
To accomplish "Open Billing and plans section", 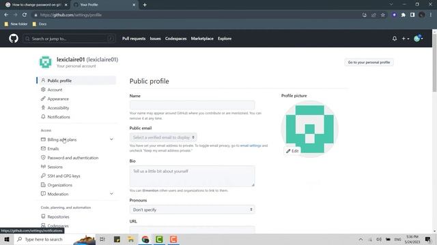I will point(62,140).
